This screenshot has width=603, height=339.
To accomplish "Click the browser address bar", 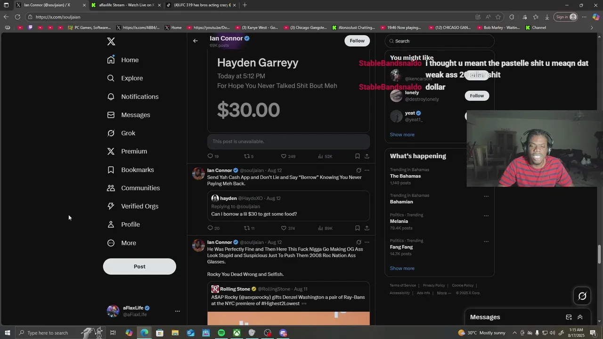I will [250, 17].
